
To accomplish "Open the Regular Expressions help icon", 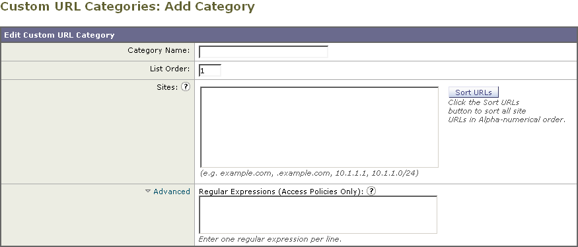I will point(371,192).
